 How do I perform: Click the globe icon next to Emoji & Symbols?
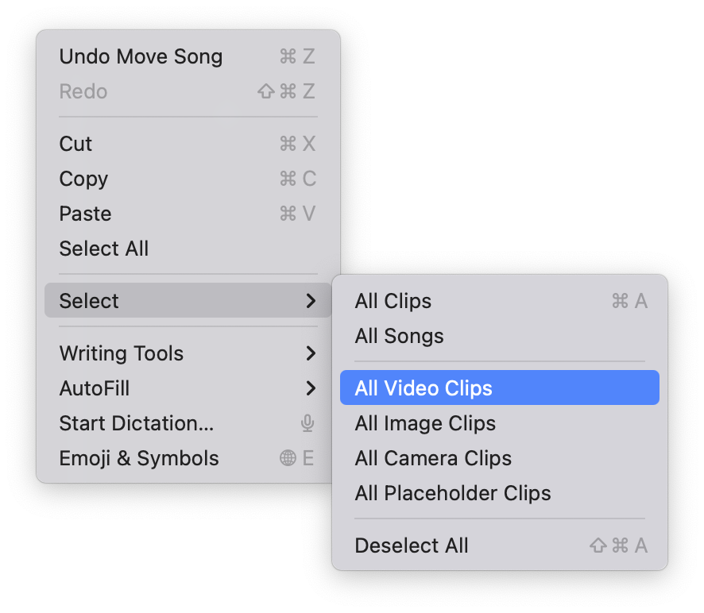tap(287, 458)
